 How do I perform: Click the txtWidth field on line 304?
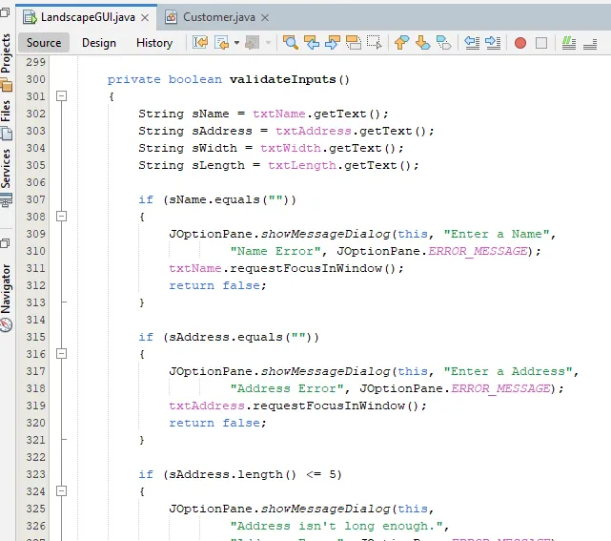[291, 148]
